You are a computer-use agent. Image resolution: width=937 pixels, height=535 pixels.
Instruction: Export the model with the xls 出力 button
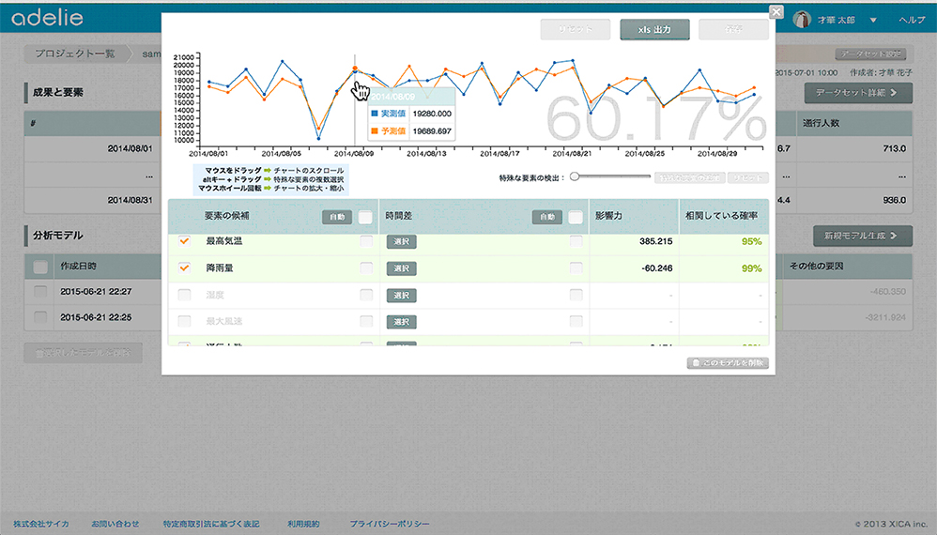click(x=654, y=29)
